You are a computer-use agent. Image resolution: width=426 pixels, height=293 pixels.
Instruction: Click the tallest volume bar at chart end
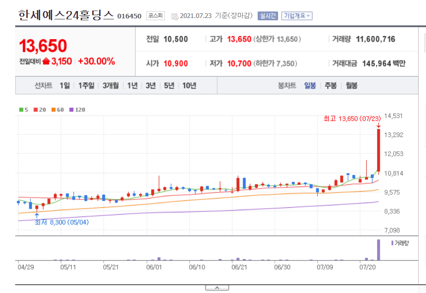coord(379,250)
